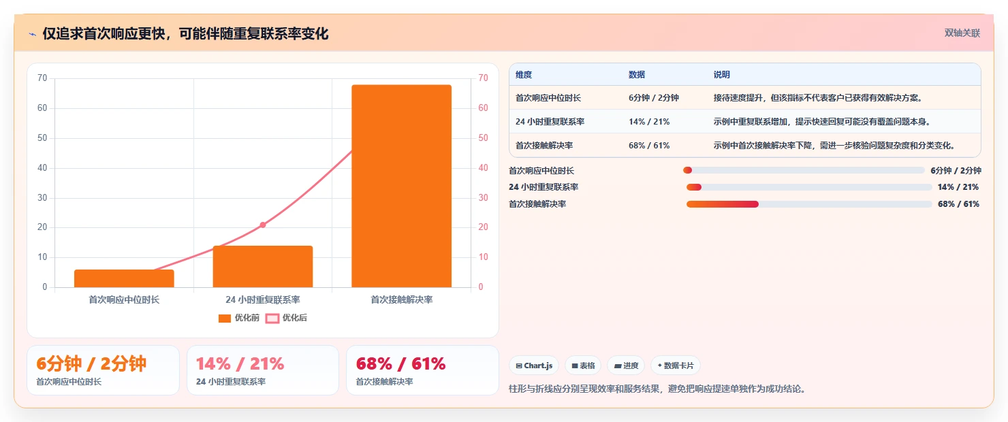Click the 首次接触解决率 label beside its progress bar
The image size is (1008, 422).
pyautogui.click(x=537, y=204)
